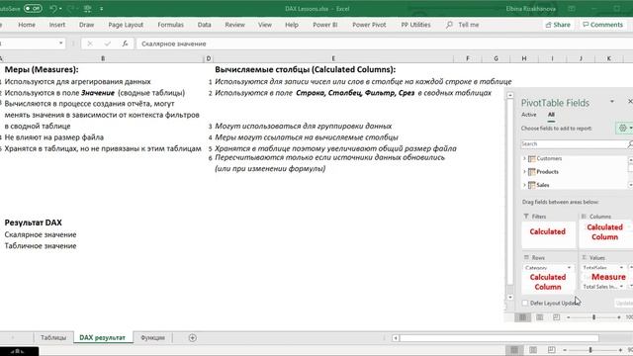Close the PivotTable Fields pane
Viewport: 633px width, 356px height.
[x=630, y=101]
